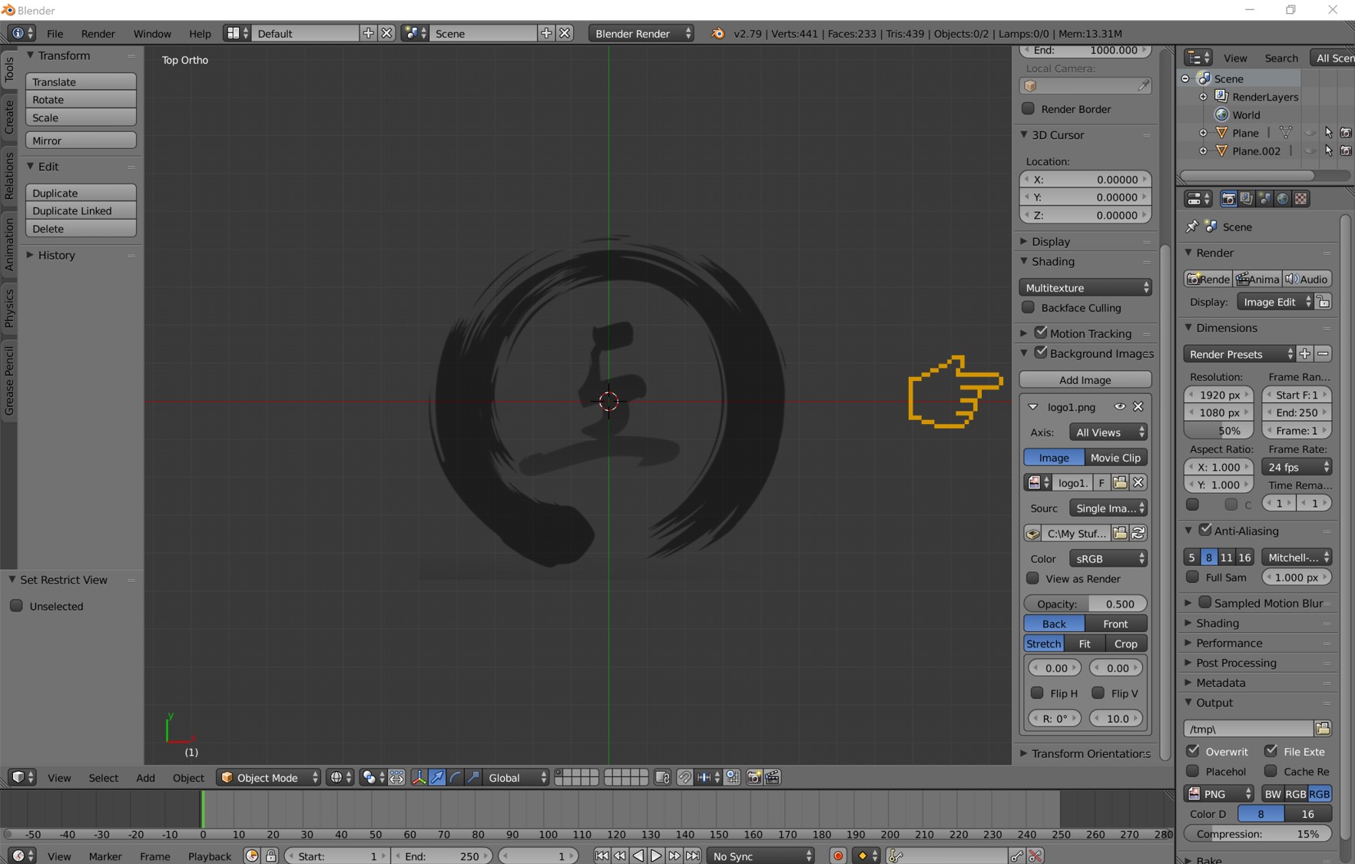This screenshot has width=1355, height=864.
Task: Pin the properties context with pushpin
Action: (1191, 227)
